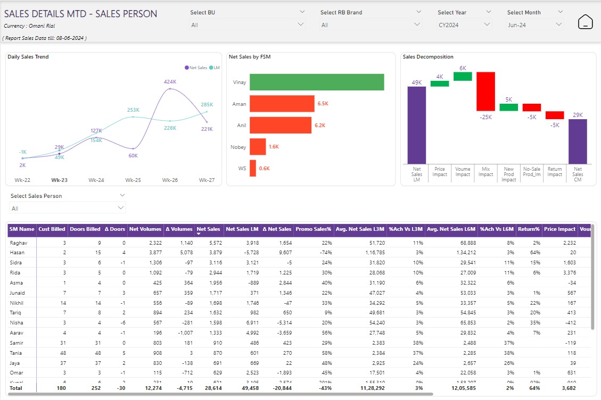
Task: Click the Home icon in the header
Action: [x=585, y=22]
